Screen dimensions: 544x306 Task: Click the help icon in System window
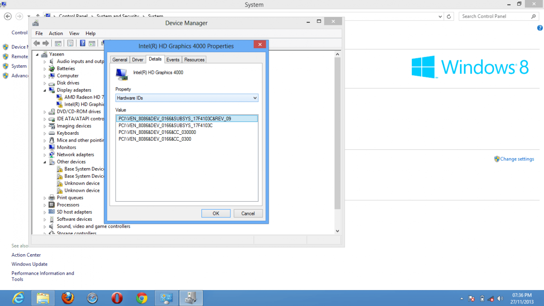click(540, 28)
